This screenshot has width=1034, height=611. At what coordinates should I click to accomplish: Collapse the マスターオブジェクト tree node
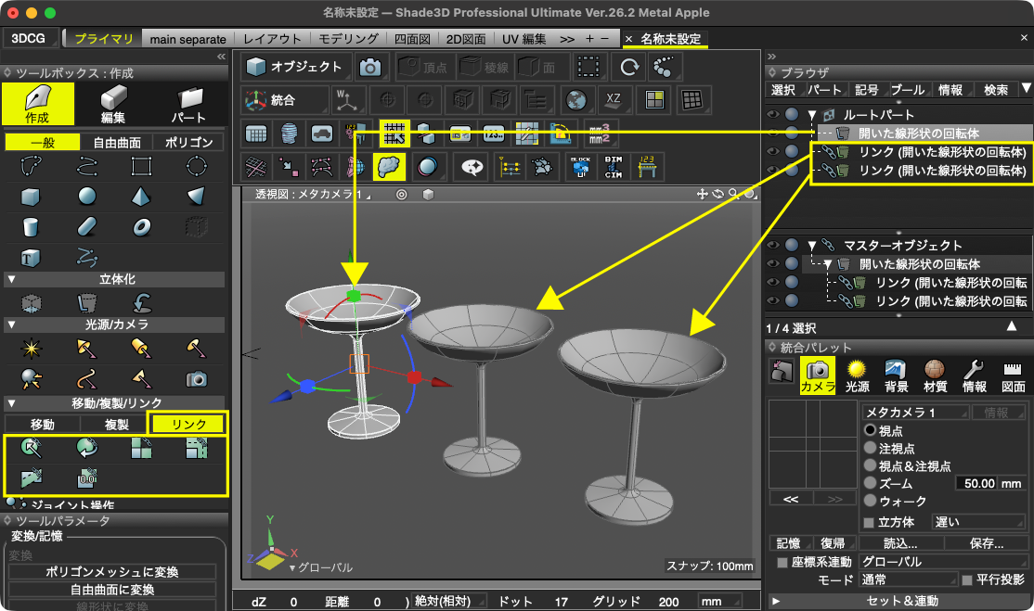tap(812, 246)
